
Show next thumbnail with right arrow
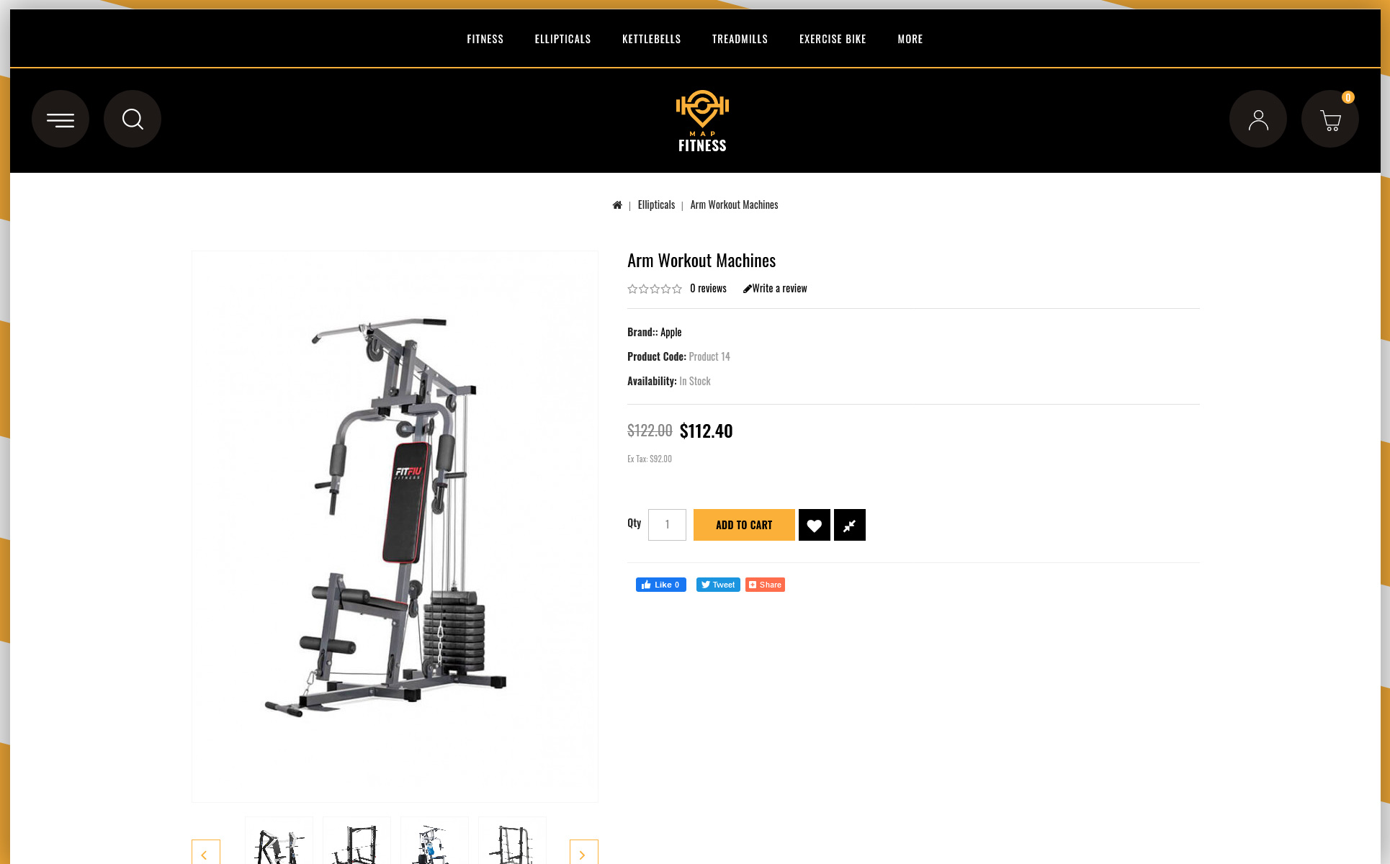tap(584, 853)
